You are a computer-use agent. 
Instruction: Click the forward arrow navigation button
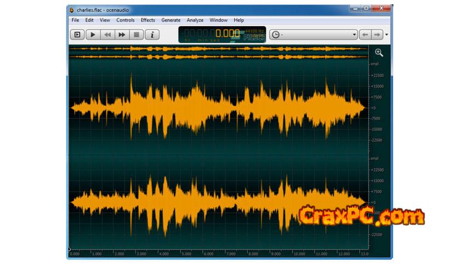pyautogui.click(x=377, y=34)
